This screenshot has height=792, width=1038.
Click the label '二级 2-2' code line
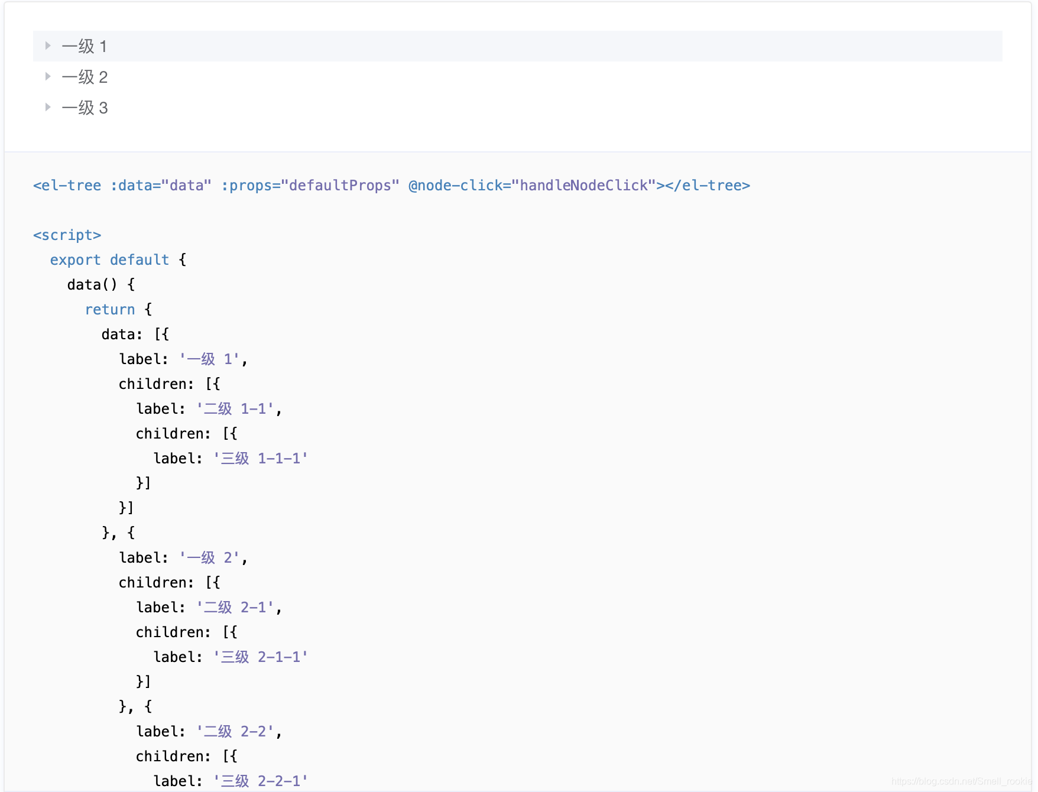point(209,732)
